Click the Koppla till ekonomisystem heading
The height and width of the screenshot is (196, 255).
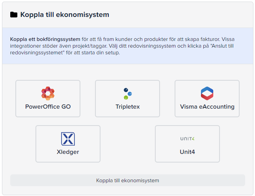tap(65, 15)
